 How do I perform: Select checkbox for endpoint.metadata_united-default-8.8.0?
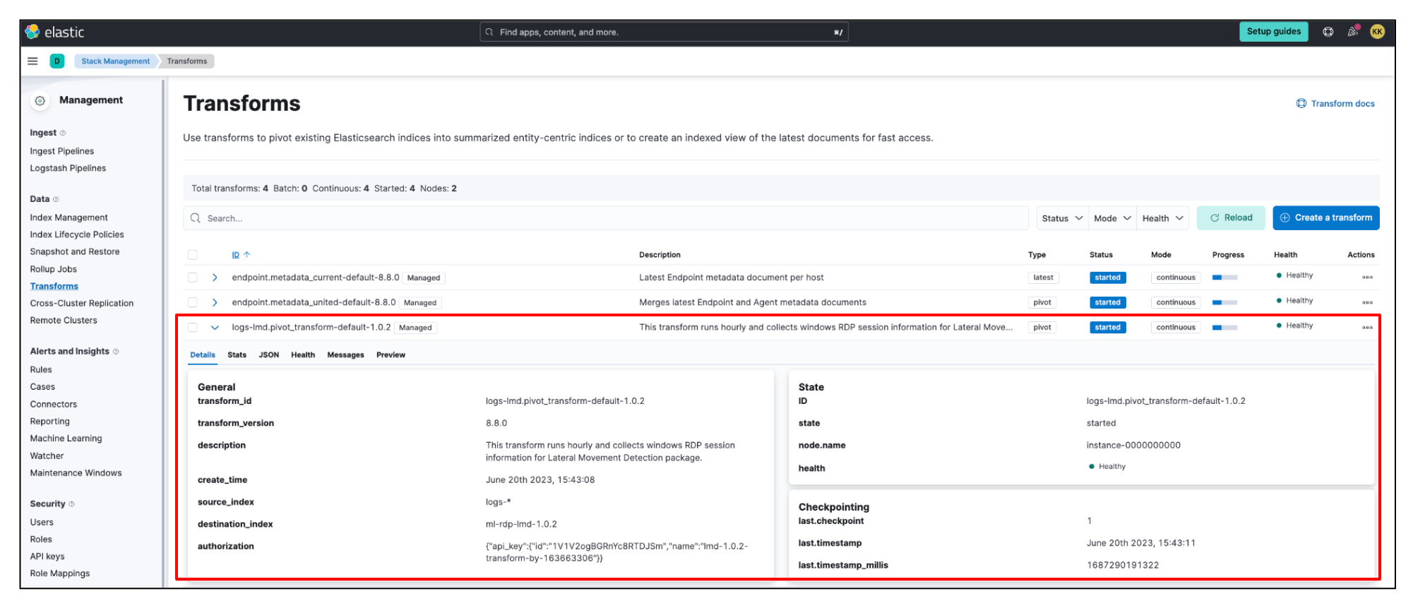click(192, 302)
